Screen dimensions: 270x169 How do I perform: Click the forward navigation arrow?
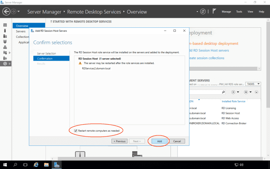[x=13, y=12]
